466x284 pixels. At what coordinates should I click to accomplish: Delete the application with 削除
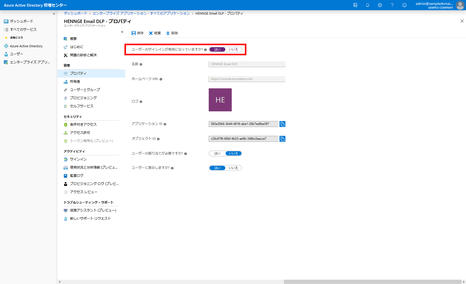[172, 33]
